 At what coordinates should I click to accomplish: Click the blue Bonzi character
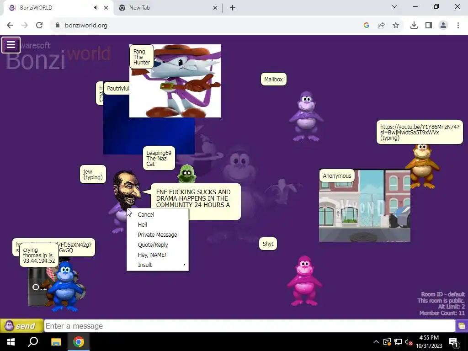[65, 287]
